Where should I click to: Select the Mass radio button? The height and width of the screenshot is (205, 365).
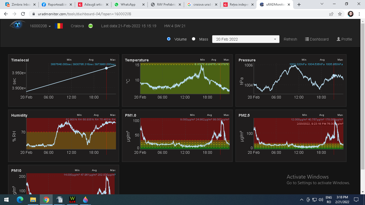[x=194, y=39]
